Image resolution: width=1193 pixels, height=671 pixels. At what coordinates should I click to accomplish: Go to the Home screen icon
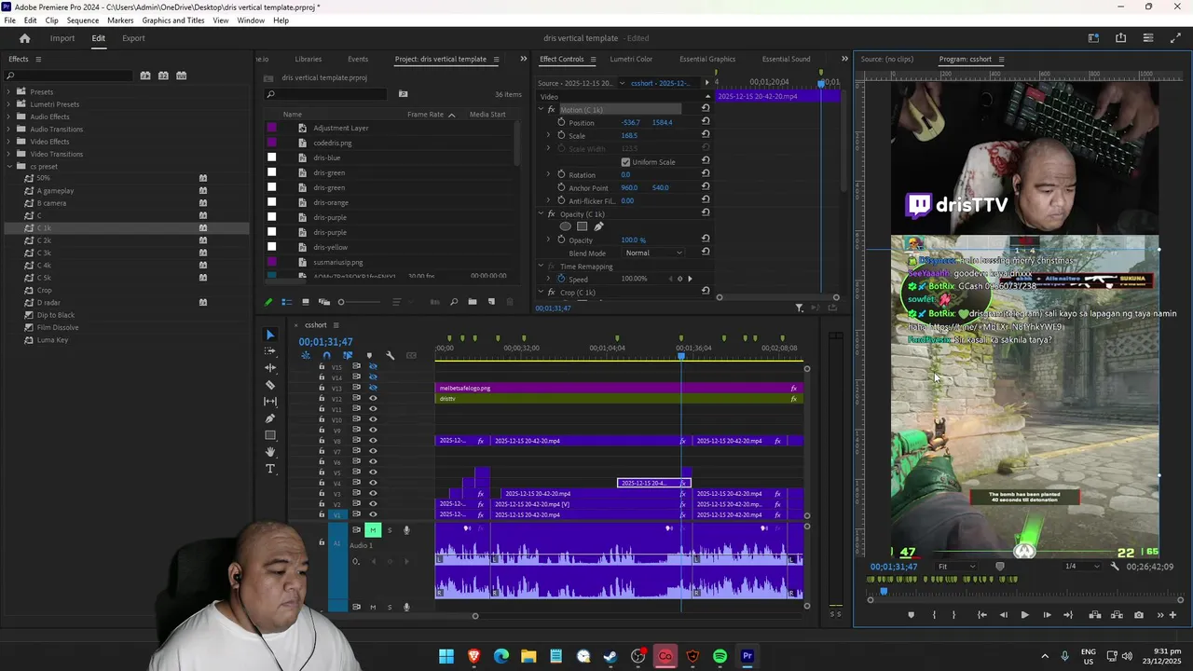point(24,38)
